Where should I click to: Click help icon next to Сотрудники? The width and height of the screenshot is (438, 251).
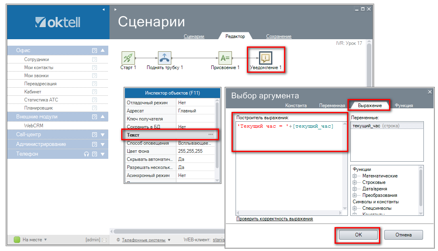(95, 59)
